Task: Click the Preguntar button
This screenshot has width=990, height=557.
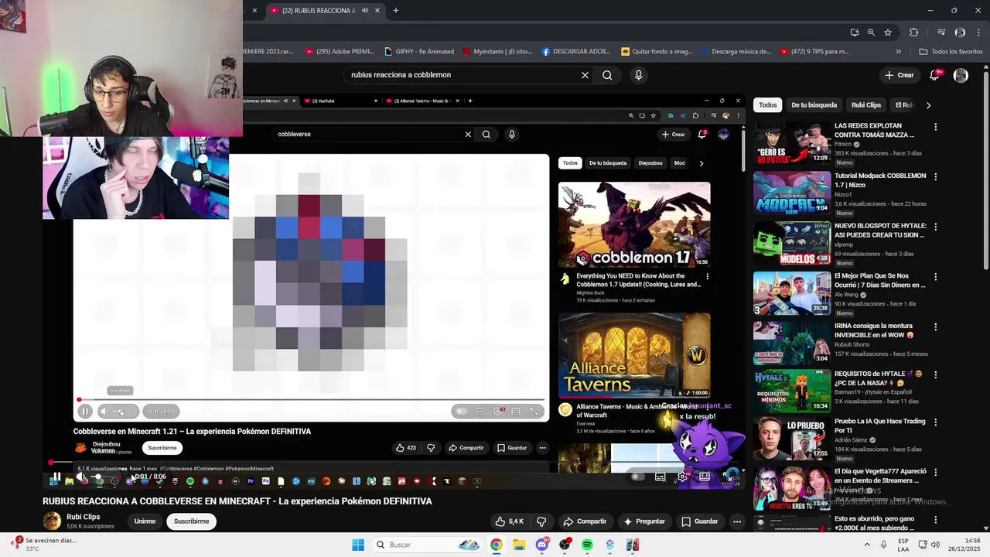Action: pyautogui.click(x=644, y=521)
